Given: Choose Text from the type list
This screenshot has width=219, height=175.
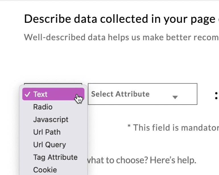Looking at the screenshot, I should [40, 94].
